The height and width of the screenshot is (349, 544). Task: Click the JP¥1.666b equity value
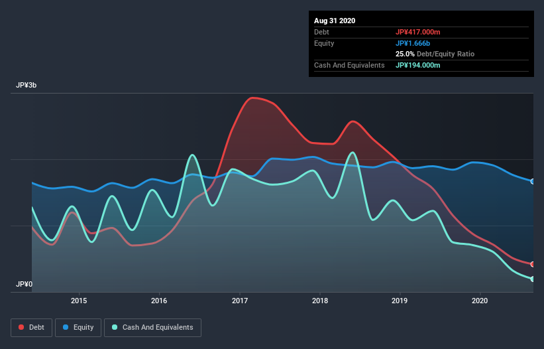[413, 43]
